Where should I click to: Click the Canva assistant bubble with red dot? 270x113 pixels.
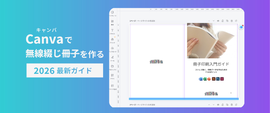[241, 27]
